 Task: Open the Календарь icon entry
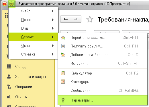pyautogui.click(x=63, y=82)
